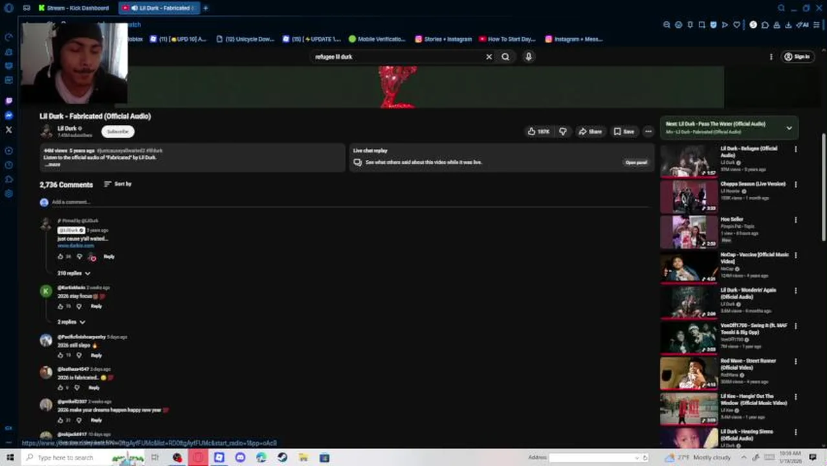The image size is (827, 466).
Task: Open the link in the pinned comment
Action: click(x=76, y=246)
